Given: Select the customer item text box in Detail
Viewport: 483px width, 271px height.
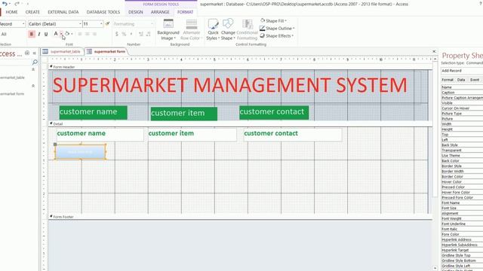Looking at the screenshot, I should (x=192, y=135).
